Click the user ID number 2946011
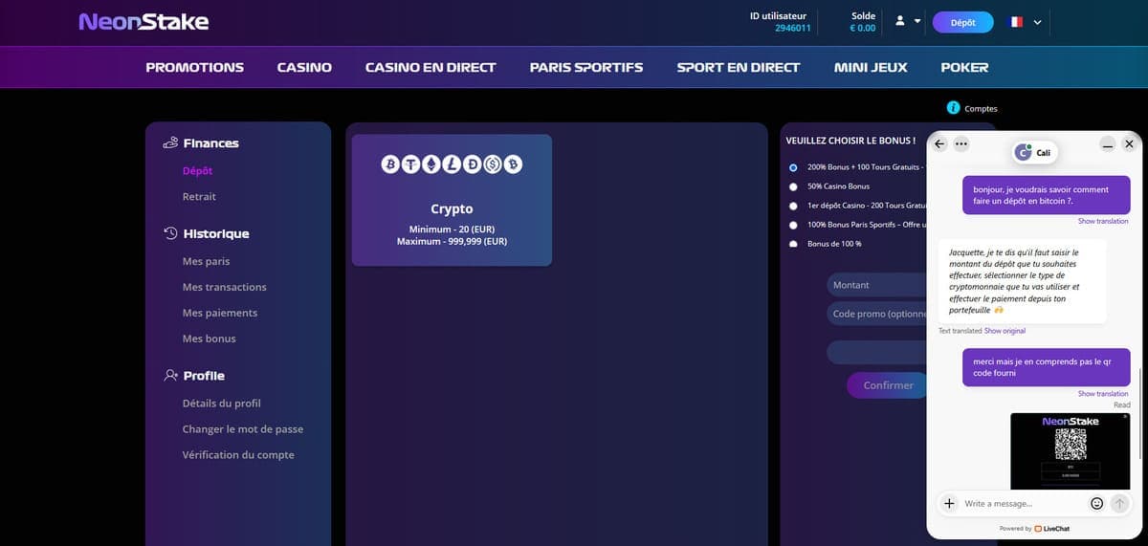Image resolution: width=1148 pixels, height=546 pixels. click(x=793, y=29)
